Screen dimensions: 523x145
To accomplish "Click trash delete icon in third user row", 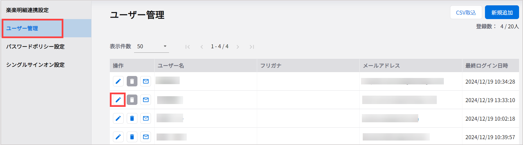I will (132, 118).
